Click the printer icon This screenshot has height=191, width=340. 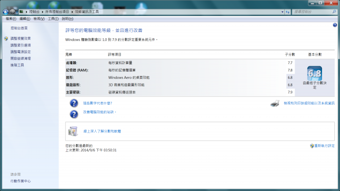click(275, 103)
